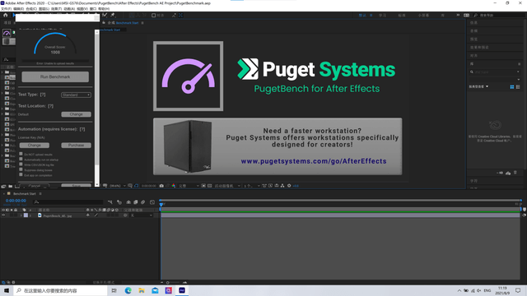Open Microsoft Edge from the taskbar
Screen dimensions: 527x296
pos(128,290)
